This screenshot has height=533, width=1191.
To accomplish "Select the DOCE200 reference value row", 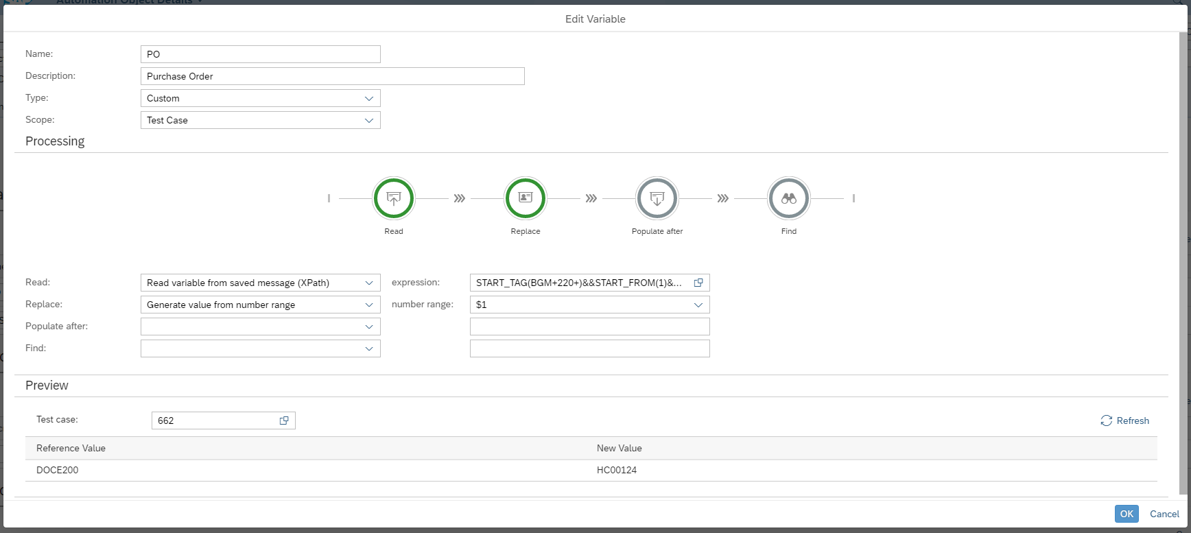I will pos(58,470).
